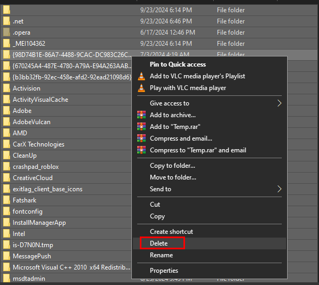Click the Adobe folder icon
319x285 pixels.
(x=6, y=111)
